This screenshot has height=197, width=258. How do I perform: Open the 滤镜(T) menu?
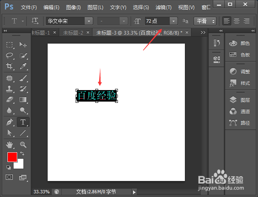pos(164,7)
